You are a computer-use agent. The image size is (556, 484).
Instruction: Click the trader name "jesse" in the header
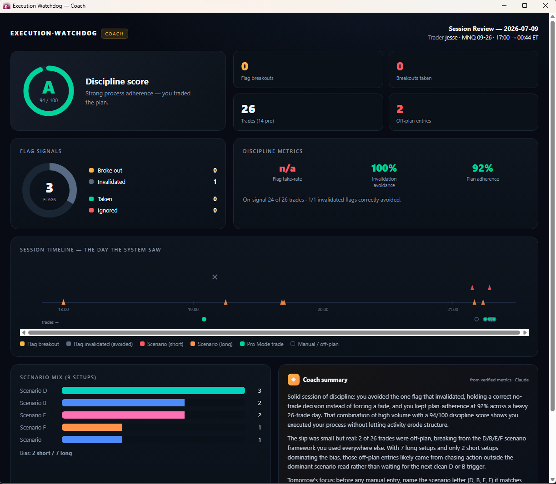(451, 38)
